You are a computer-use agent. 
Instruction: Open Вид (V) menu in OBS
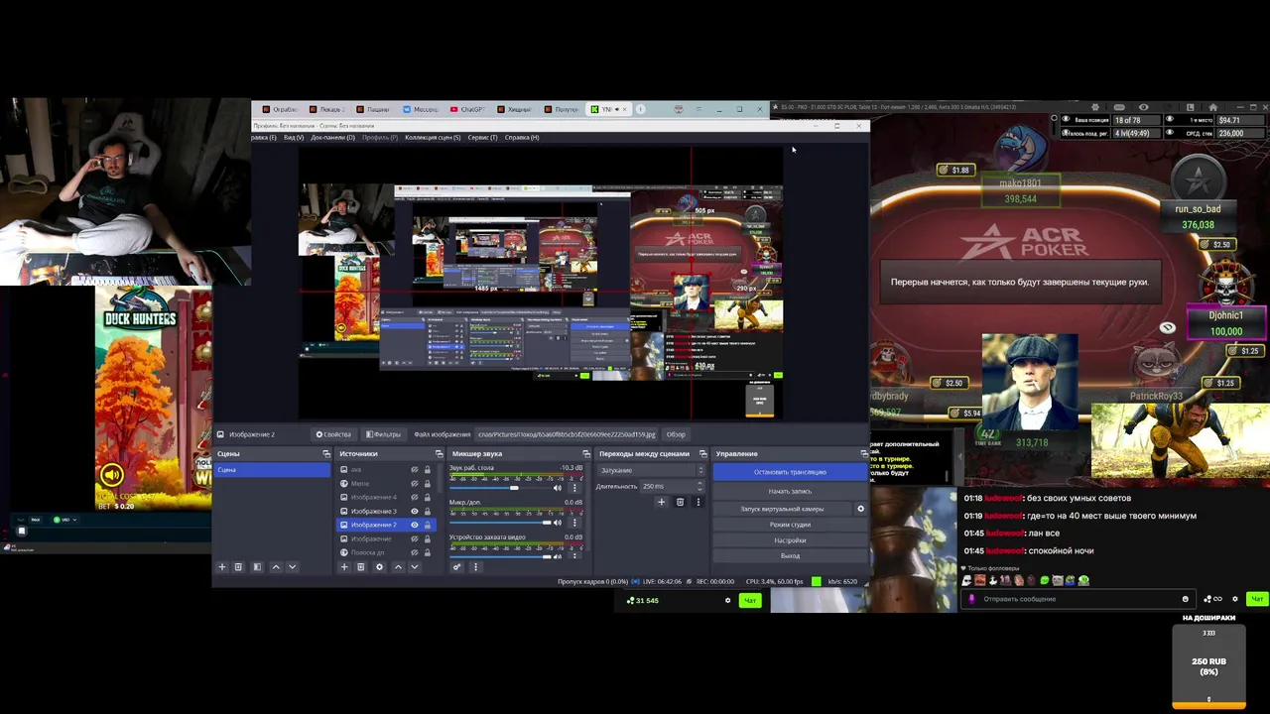[x=294, y=137]
